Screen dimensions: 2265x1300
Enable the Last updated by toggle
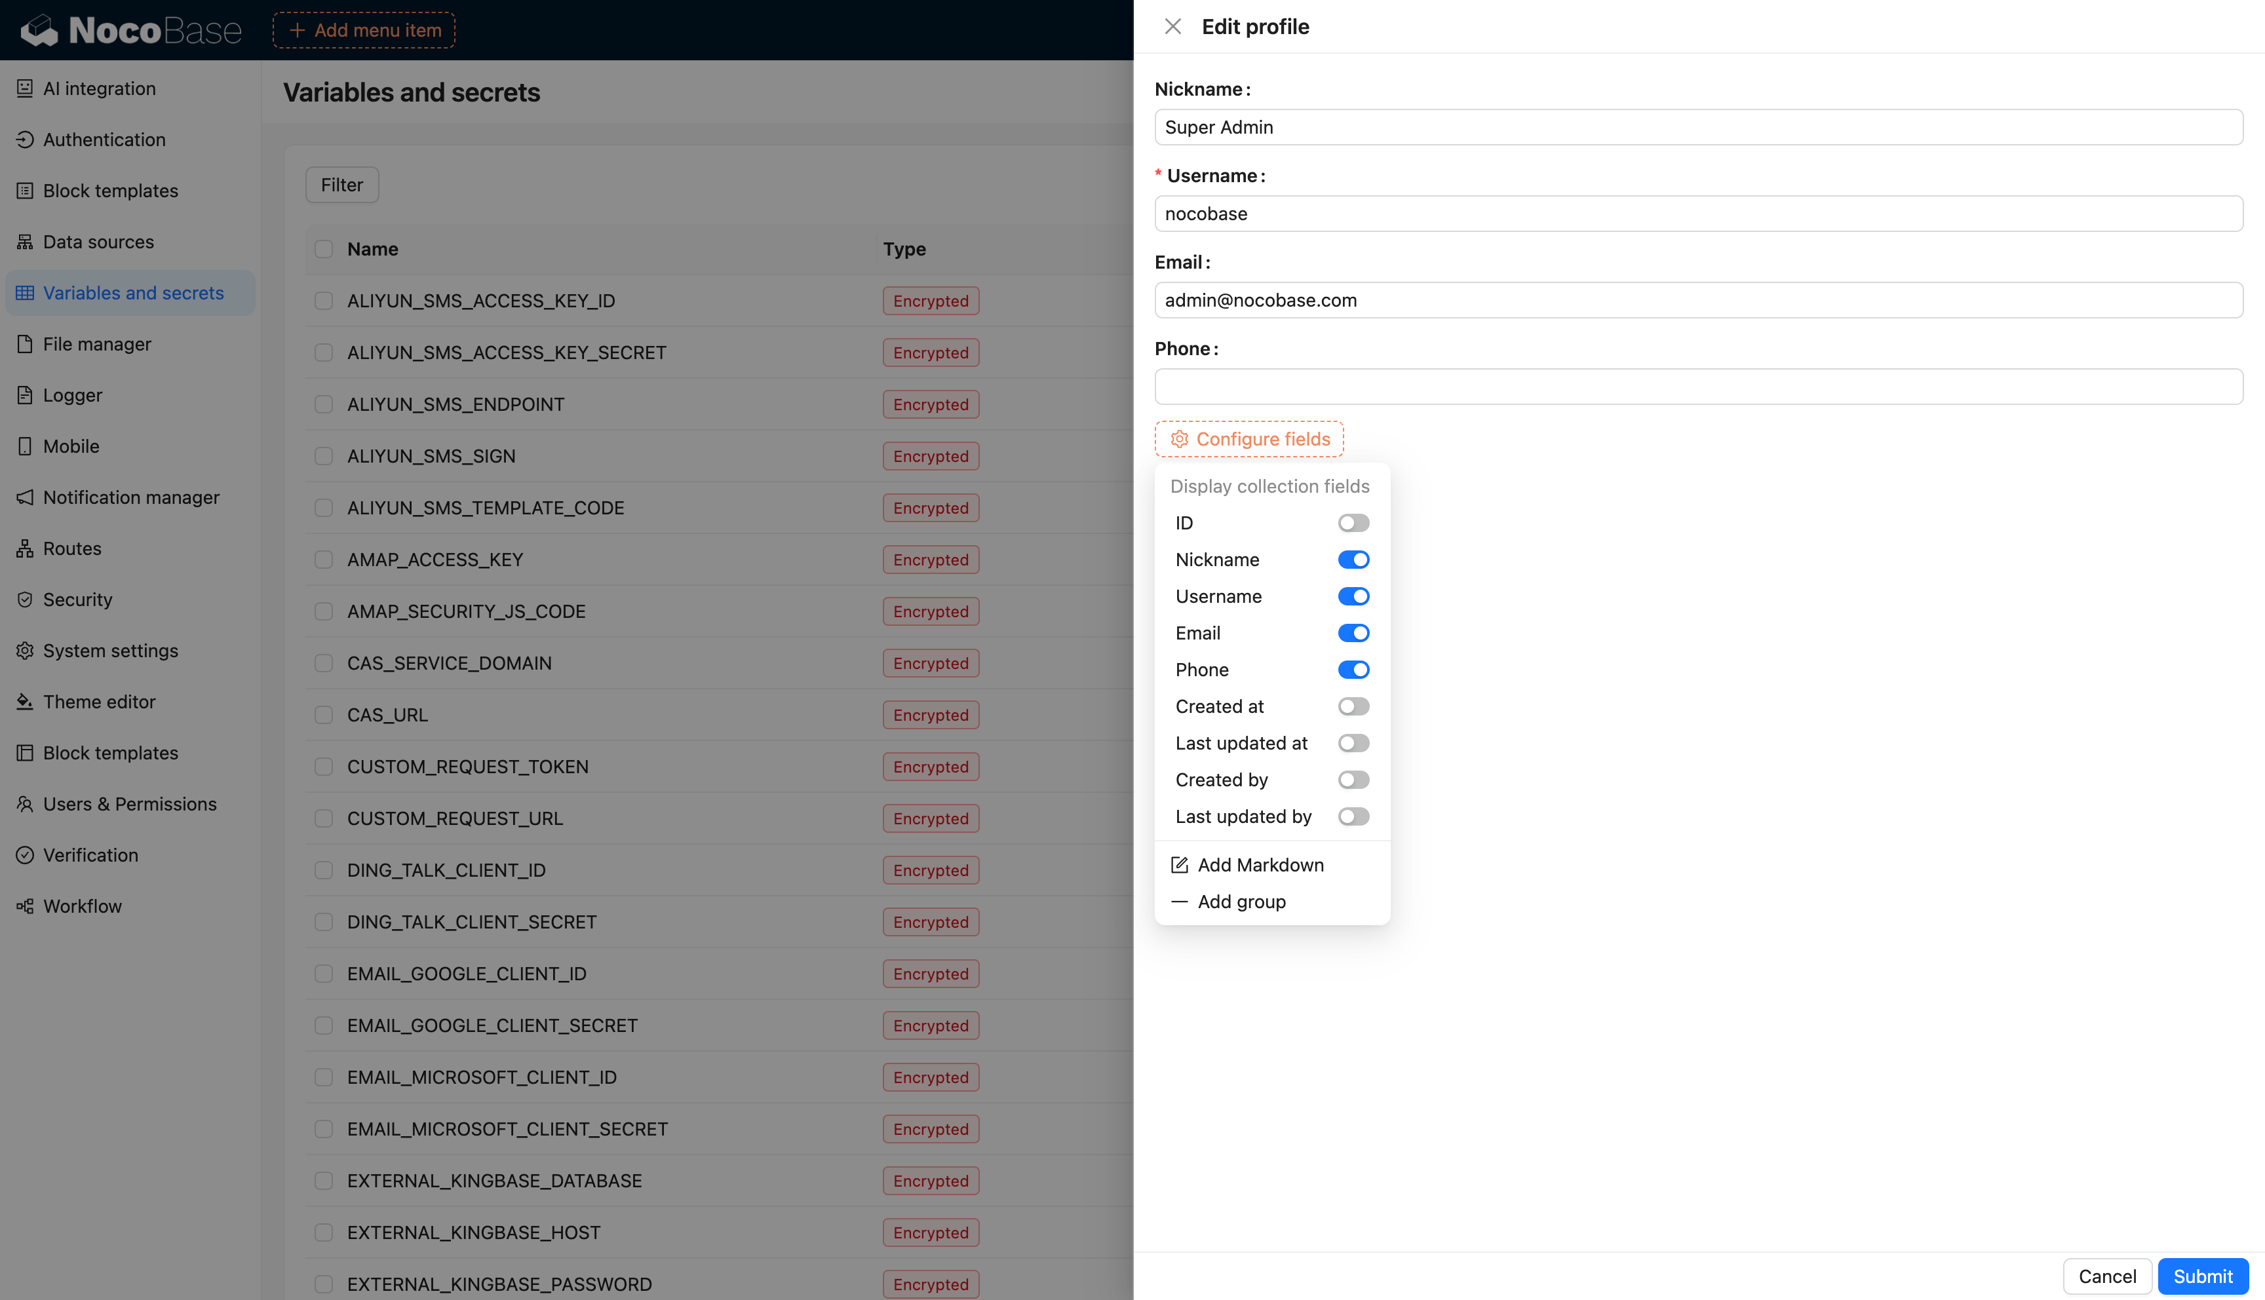point(1353,816)
